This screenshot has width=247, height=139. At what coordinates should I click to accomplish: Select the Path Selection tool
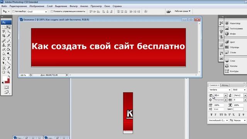pos(4,63)
